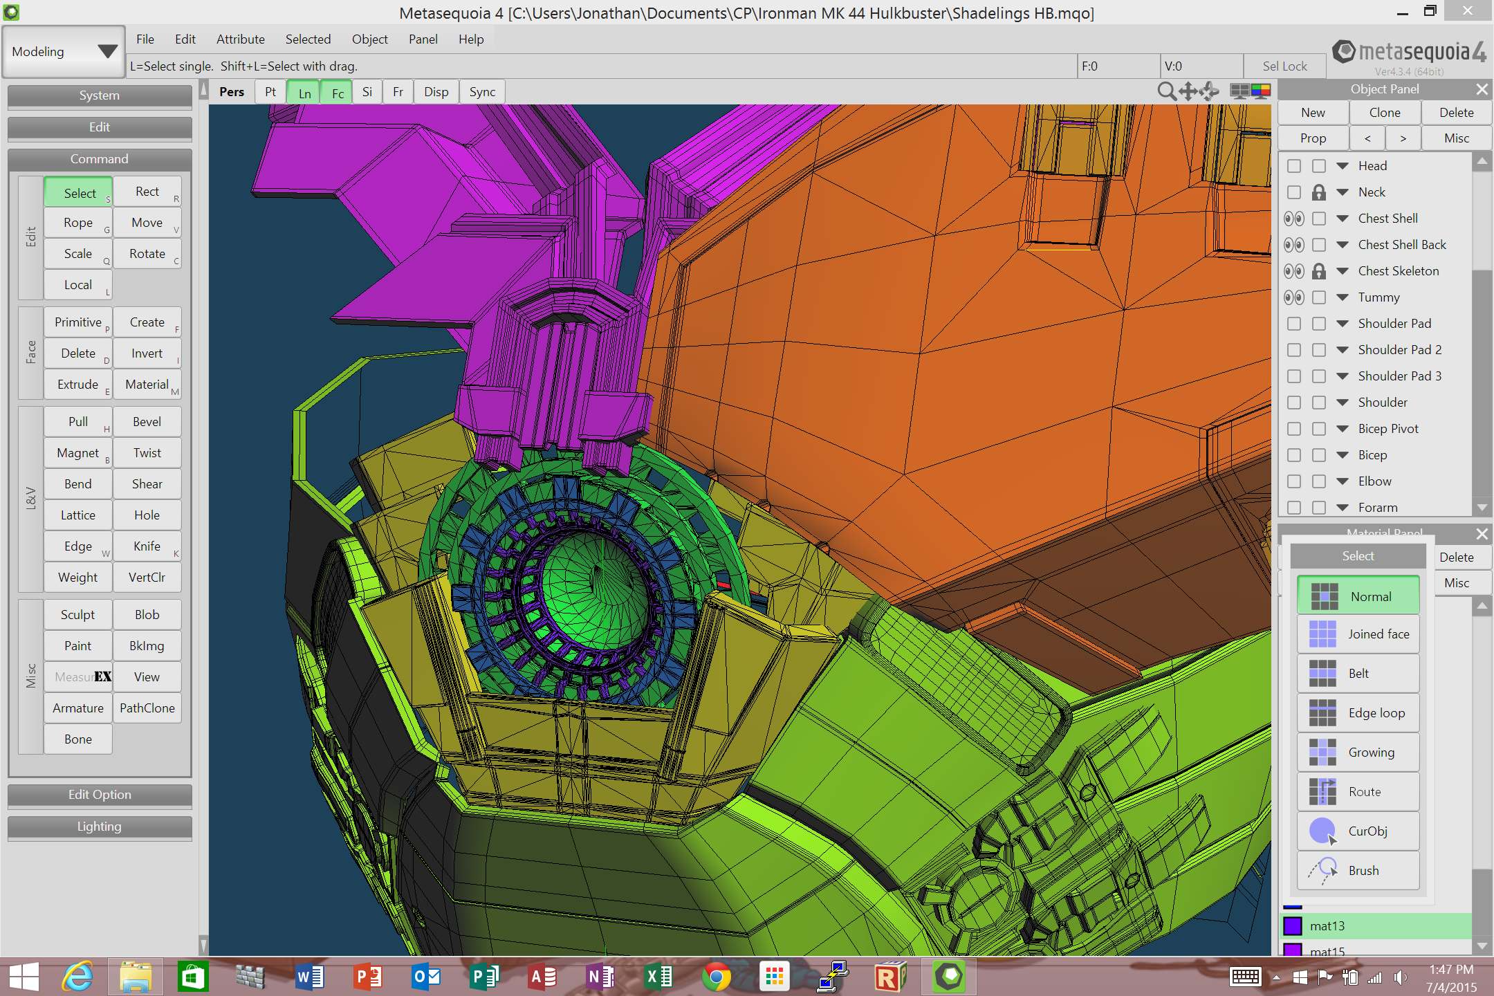Image resolution: width=1494 pixels, height=996 pixels.
Task: Choose the Edge loop selection mode
Action: coord(1358,713)
